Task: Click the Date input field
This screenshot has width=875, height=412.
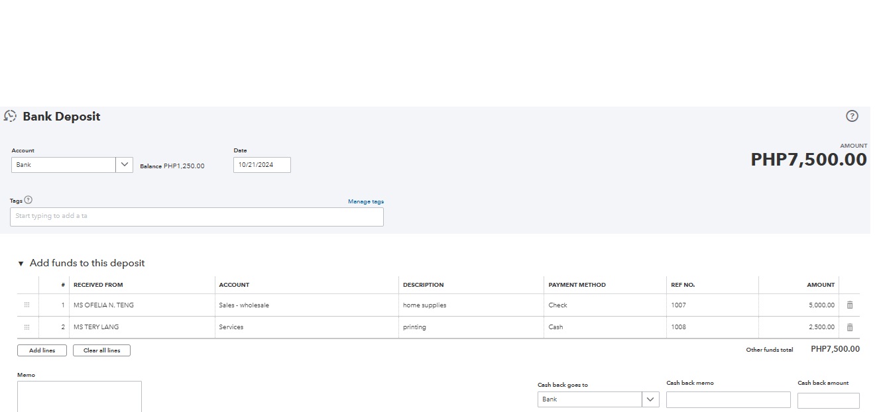Action: (x=262, y=165)
